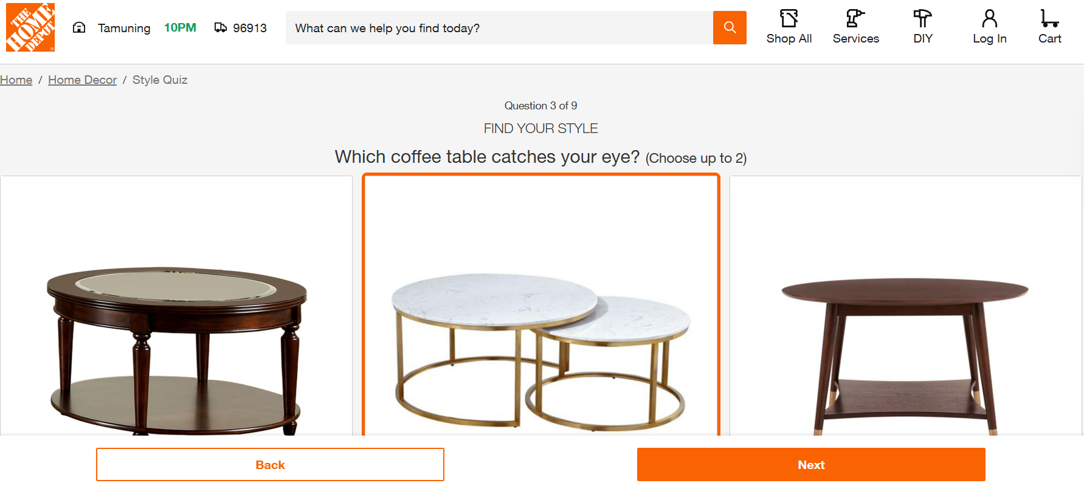Click the Tamuning store name

click(x=124, y=28)
